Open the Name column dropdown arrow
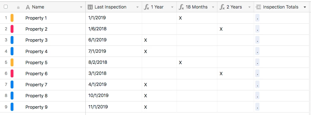 pos(81,7)
